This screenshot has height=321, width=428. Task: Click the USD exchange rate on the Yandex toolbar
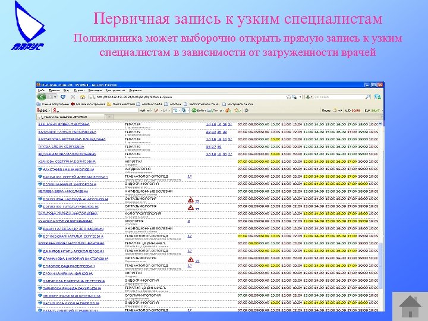[x=353, y=111]
